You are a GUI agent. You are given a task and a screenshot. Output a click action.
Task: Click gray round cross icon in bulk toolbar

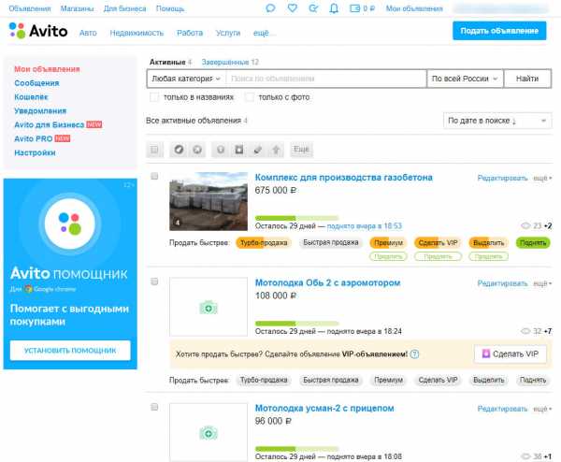pyautogui.click(x=197, y=150)
